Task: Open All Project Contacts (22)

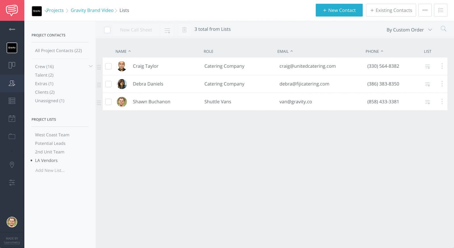Action: click(58, 50)
